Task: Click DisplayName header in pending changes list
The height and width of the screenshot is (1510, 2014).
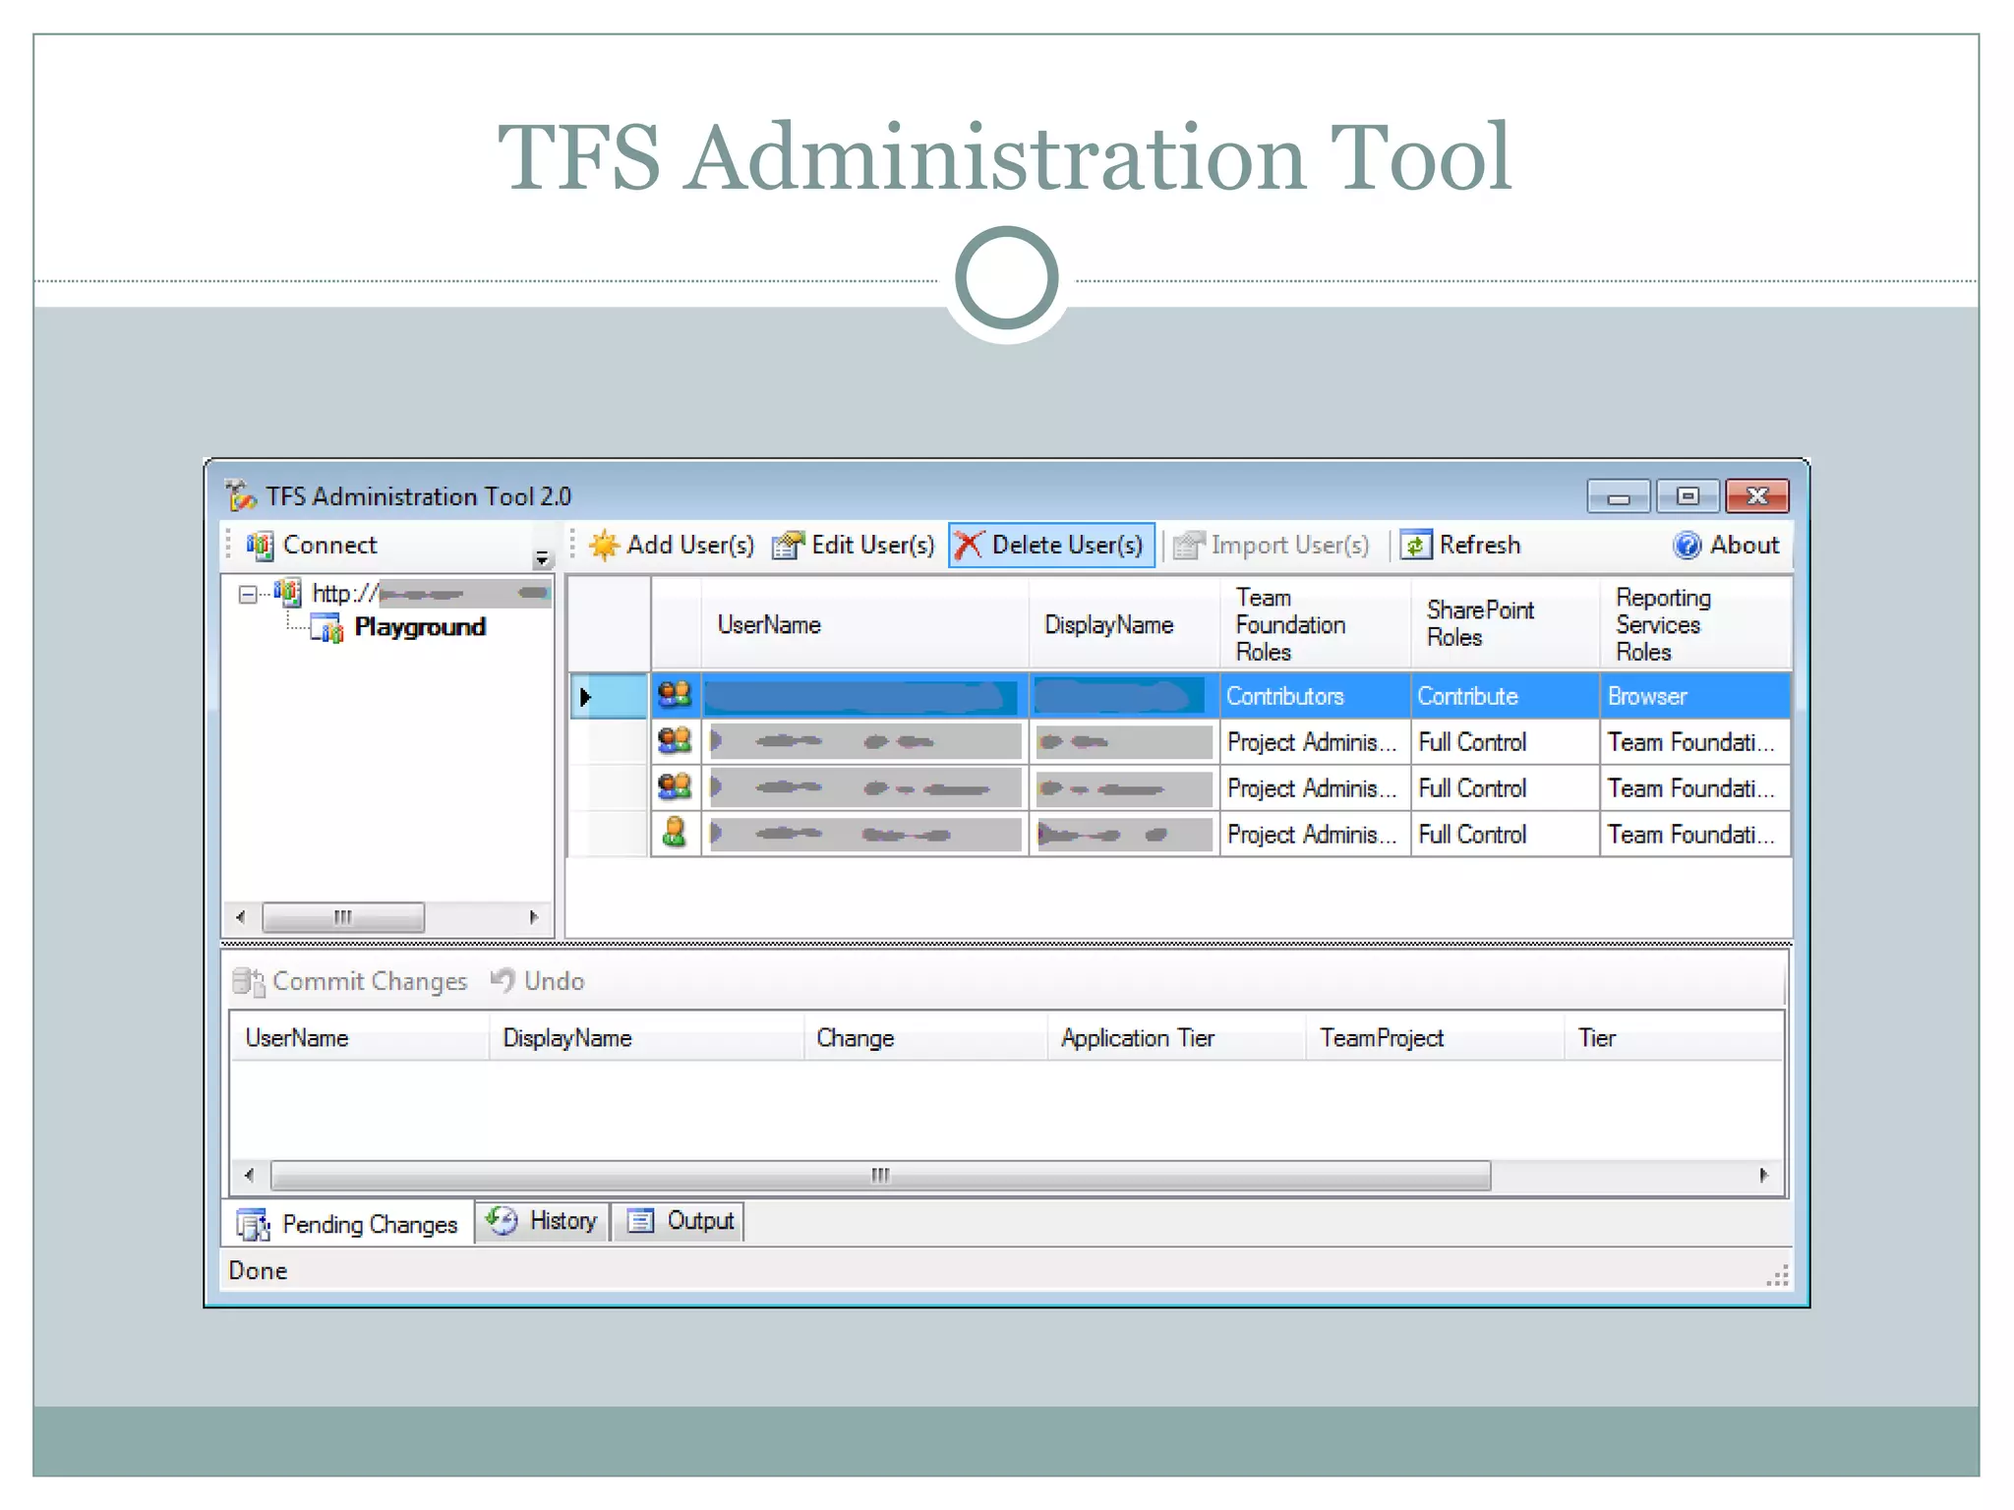Action: click(x=646, y=1038)
